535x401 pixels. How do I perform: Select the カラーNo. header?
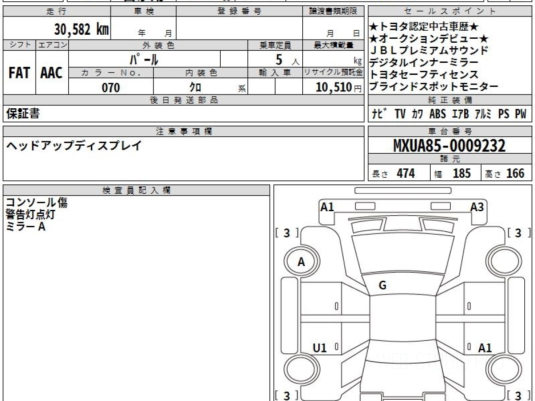click(x=111, y=73)
